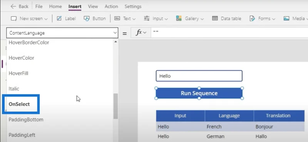The image size is (308, 142).
Task: Click the Language column header
Action: click(x=229, y=116)
